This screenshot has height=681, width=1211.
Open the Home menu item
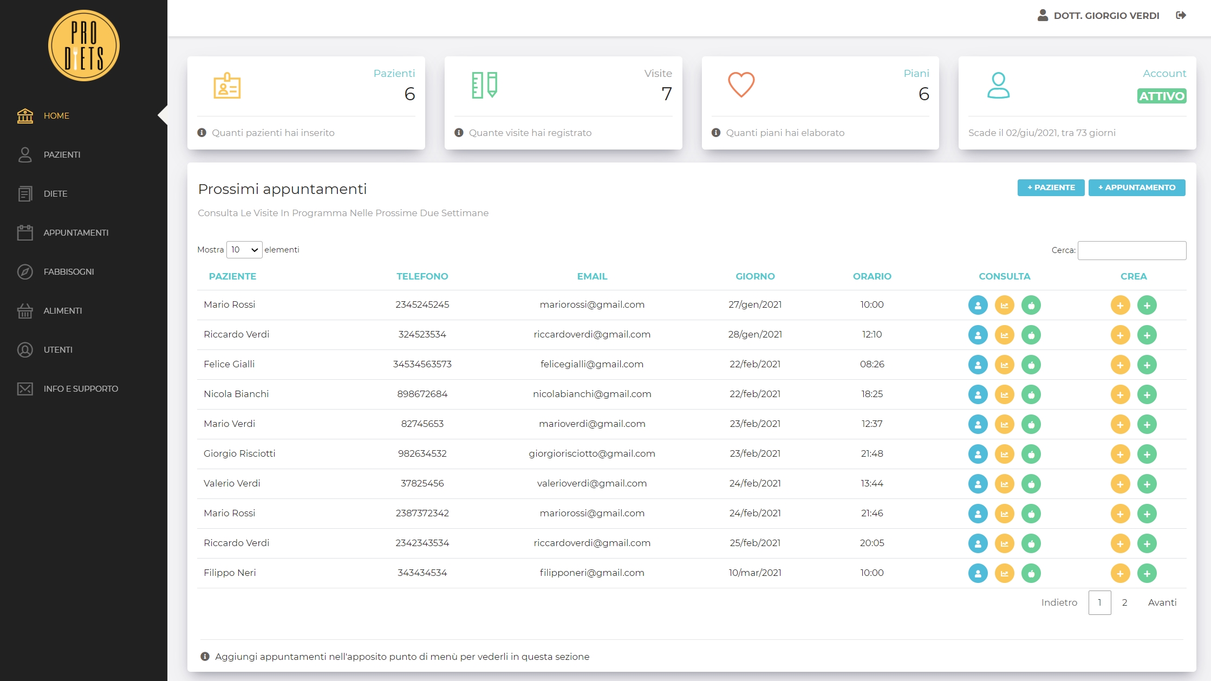point(56,115)
